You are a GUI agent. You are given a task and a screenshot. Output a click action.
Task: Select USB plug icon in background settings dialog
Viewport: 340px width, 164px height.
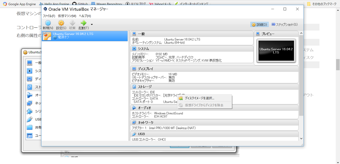[29, 119]
